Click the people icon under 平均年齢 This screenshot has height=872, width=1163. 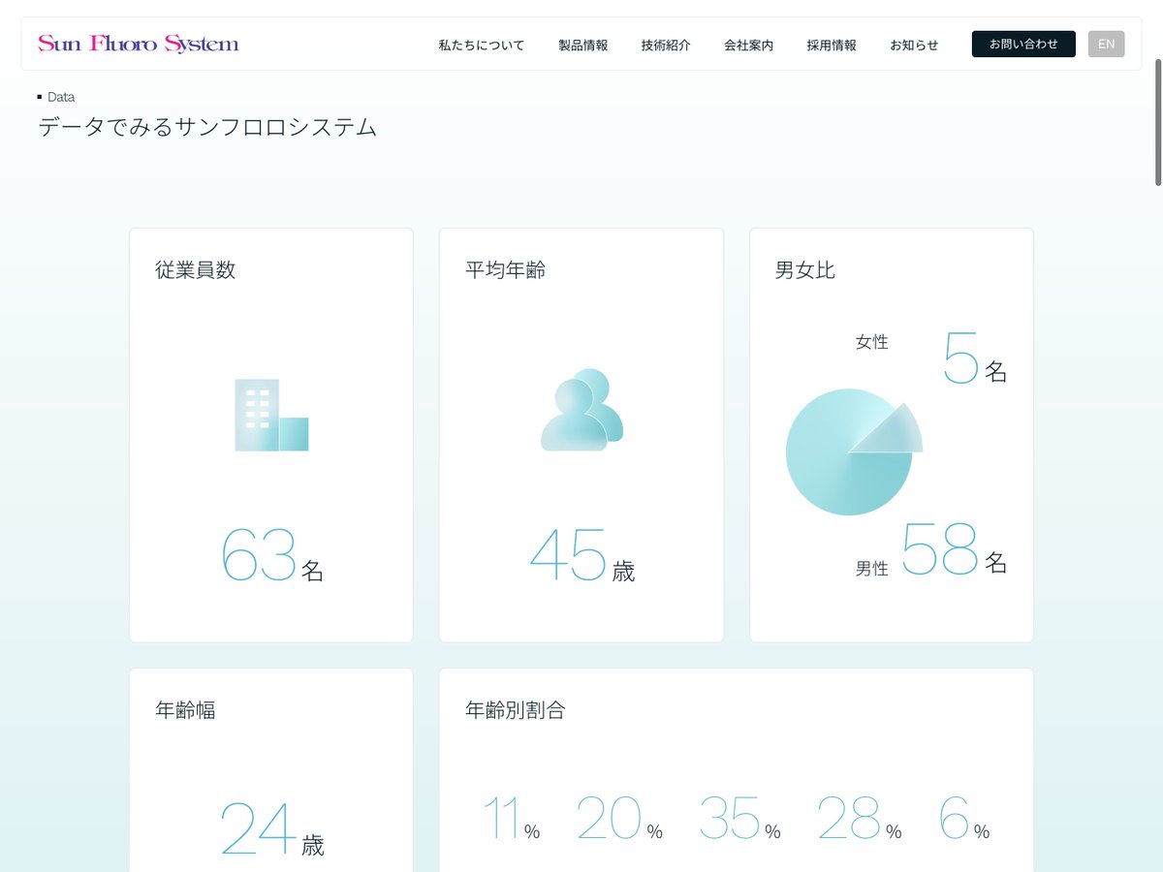pyautogui.click(x=581, y=410)
